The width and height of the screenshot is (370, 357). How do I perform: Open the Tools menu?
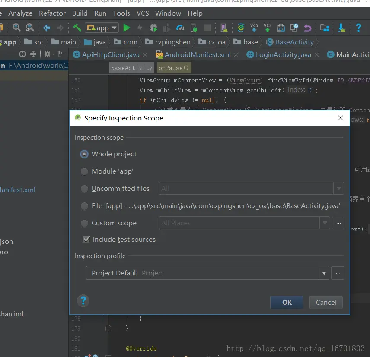(x=121, y=13)
